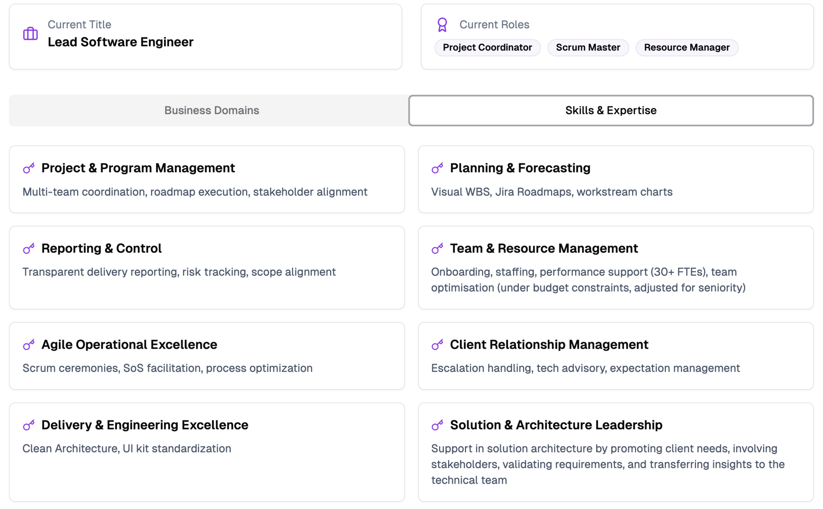Click the key icon beside Solution & Architecture Leadership
823x509 pixels.
click(x=437, y=425)
